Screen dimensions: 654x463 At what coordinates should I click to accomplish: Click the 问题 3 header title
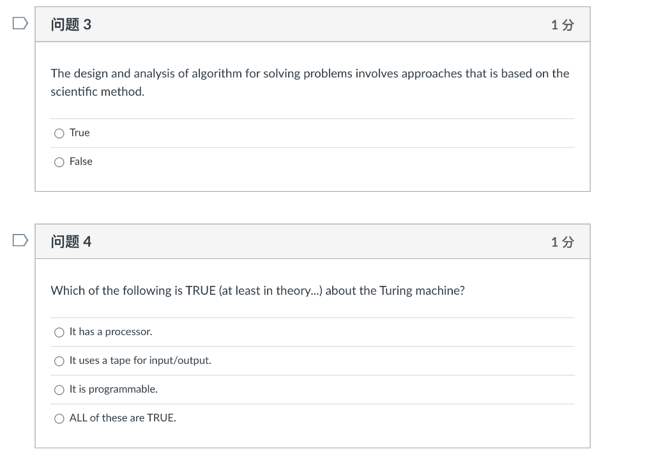(x=71, y=25)
